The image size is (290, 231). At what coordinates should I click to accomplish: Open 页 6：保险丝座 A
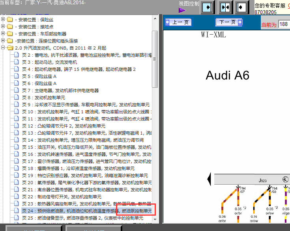coord(39,83)
